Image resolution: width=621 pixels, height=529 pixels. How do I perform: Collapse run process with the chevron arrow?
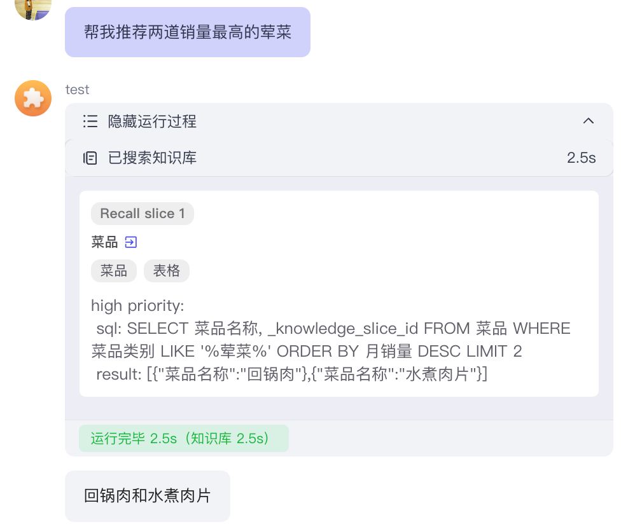[589, 121]
